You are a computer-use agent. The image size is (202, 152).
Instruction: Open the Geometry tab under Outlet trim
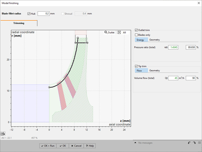[155, 40]
